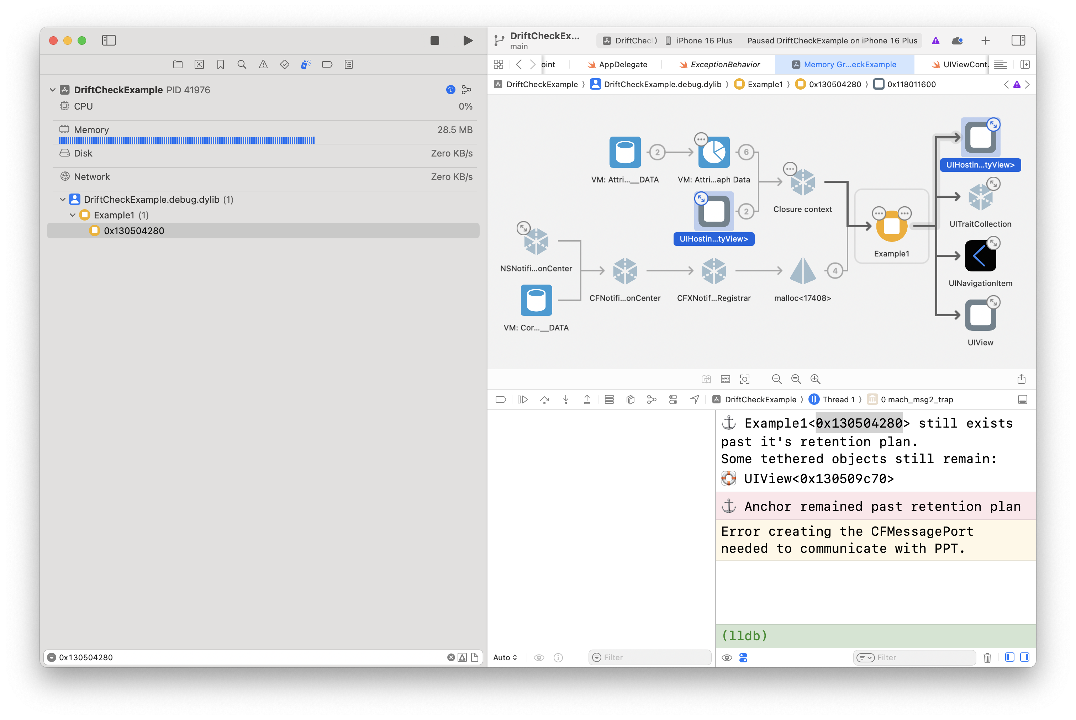Open the breakpoint navigator icon
This screenshot has width=1076, height=720.
327,64
